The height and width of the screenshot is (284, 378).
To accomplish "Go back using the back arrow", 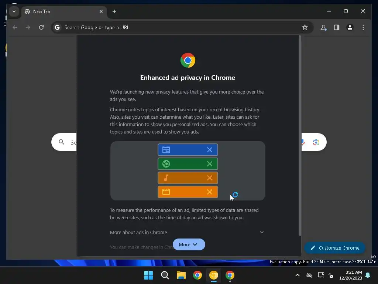I will tap(15, 27).
